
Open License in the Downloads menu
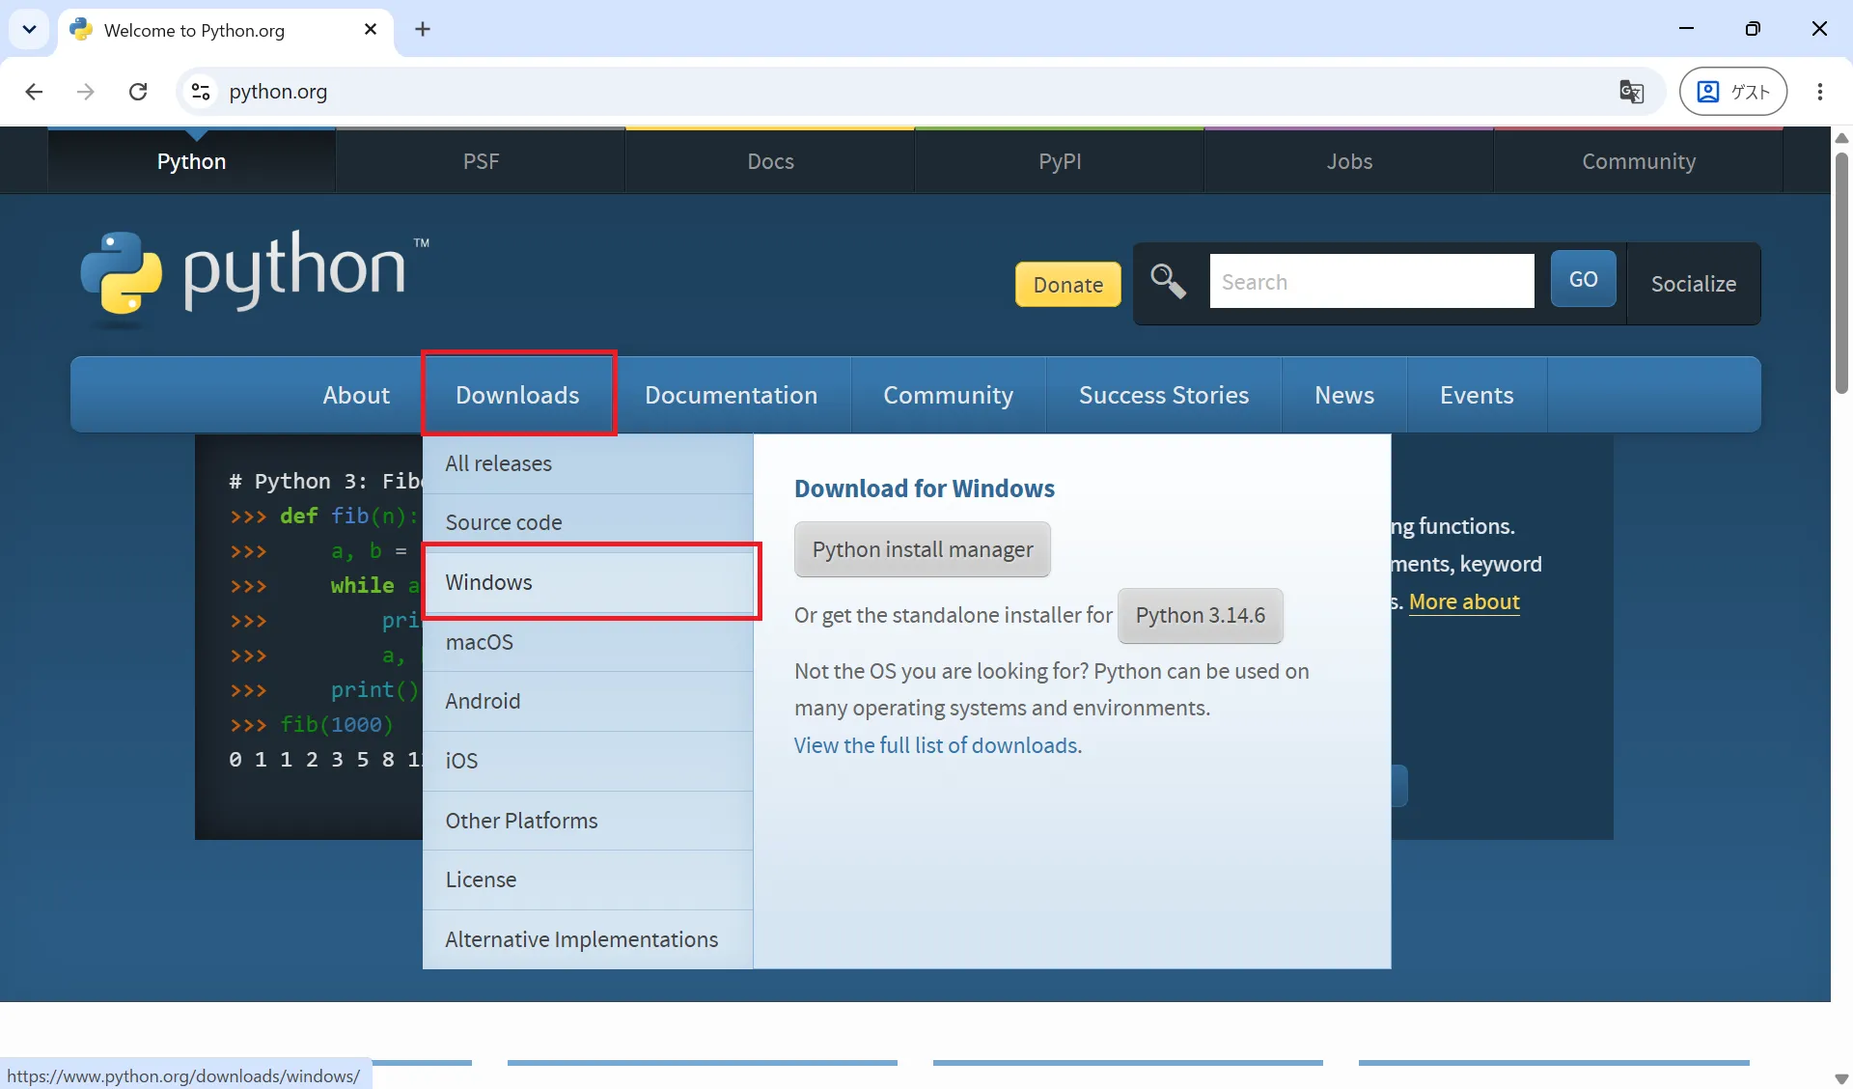tap(588, 880)
